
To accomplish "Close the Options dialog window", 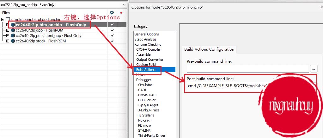I will (321, 7).
